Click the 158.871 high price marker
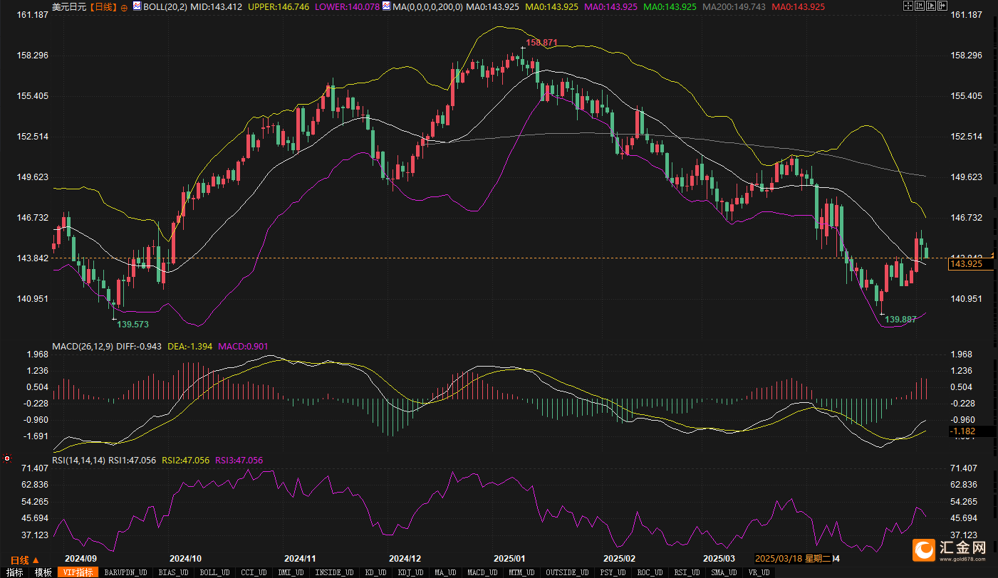Viewport: 998px width, 578px height. [541, 43]
